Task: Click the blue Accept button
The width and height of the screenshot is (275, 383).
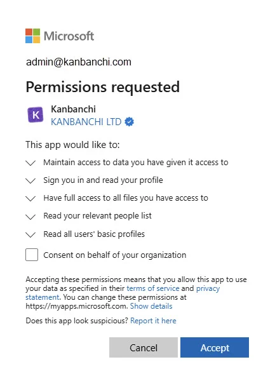Action: (215, 347)
